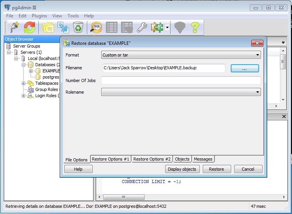Switch to the Messages tab
This screenshot has width=292, height=214.
point(203,159)
